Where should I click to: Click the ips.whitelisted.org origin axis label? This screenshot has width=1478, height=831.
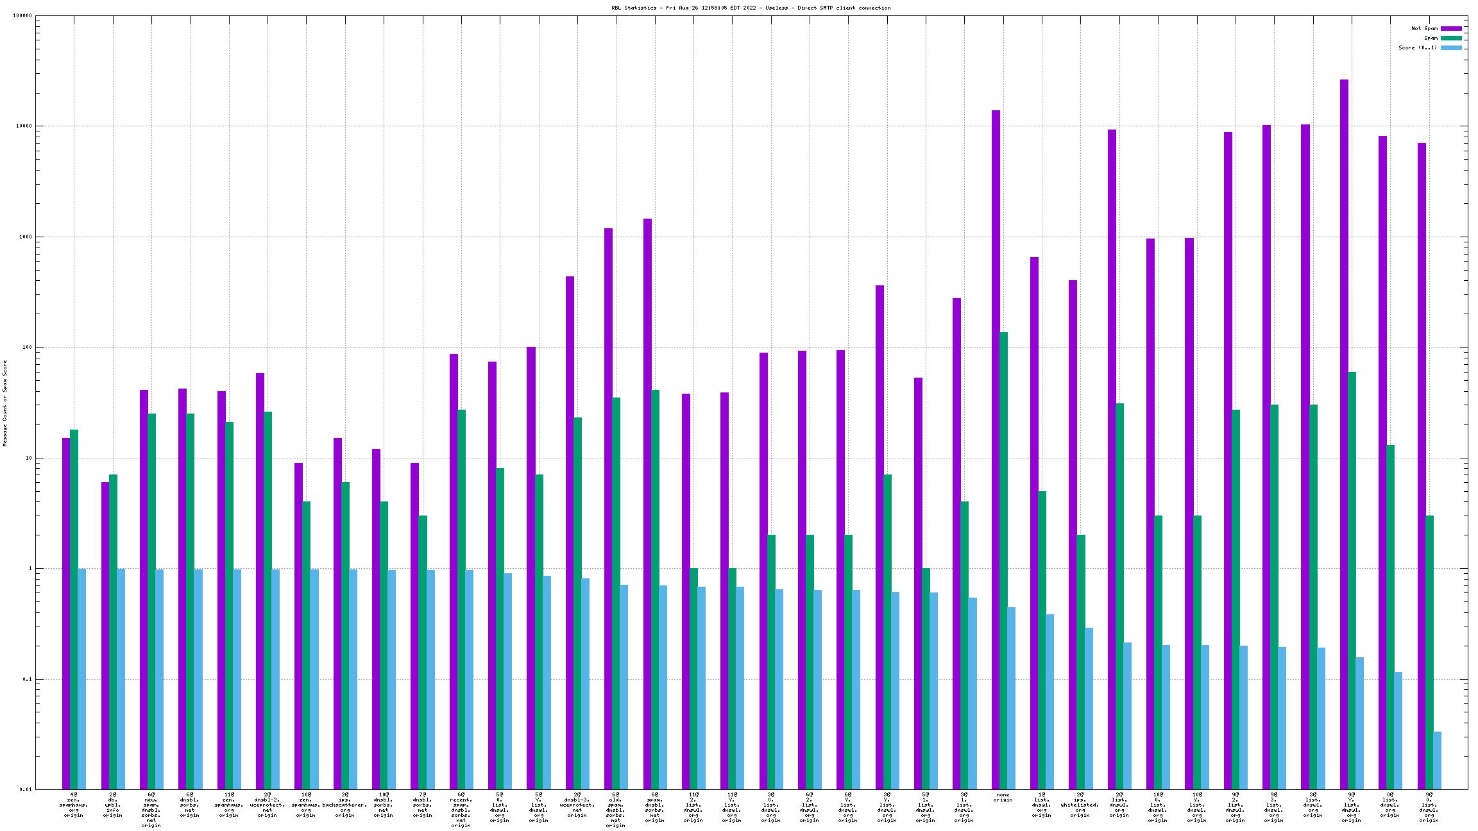pos(1080,805)
